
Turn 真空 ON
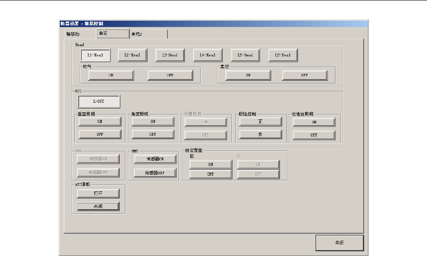pos(248,75)
